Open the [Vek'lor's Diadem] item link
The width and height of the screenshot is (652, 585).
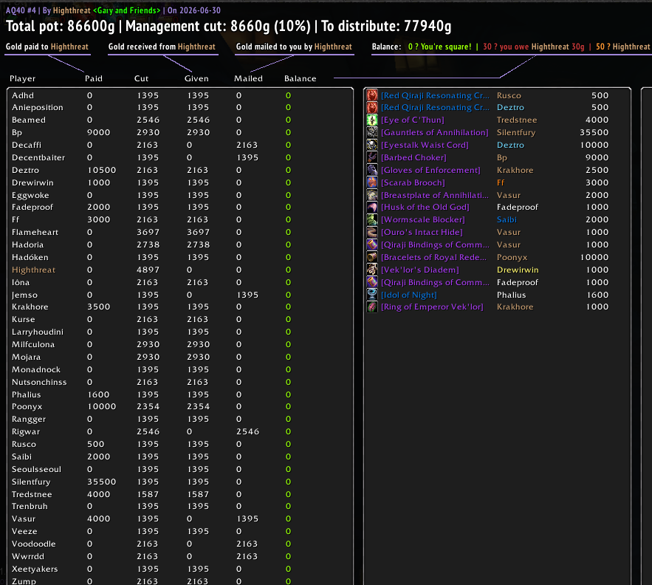pos(420,270)
